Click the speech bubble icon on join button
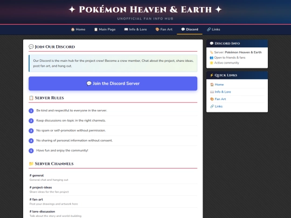 tap(89, 83)
